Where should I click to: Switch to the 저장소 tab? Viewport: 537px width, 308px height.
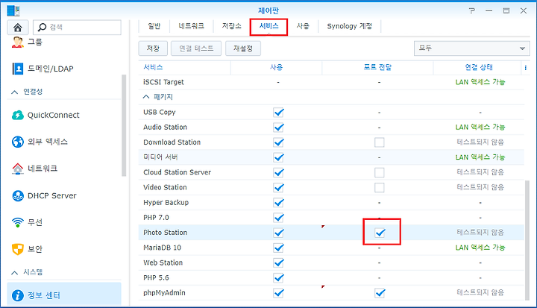tap(232, 26)
